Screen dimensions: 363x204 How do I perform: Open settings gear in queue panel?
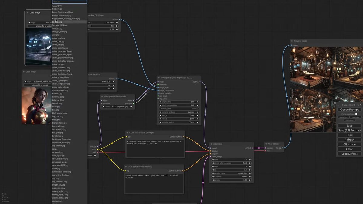coord(358,105)
